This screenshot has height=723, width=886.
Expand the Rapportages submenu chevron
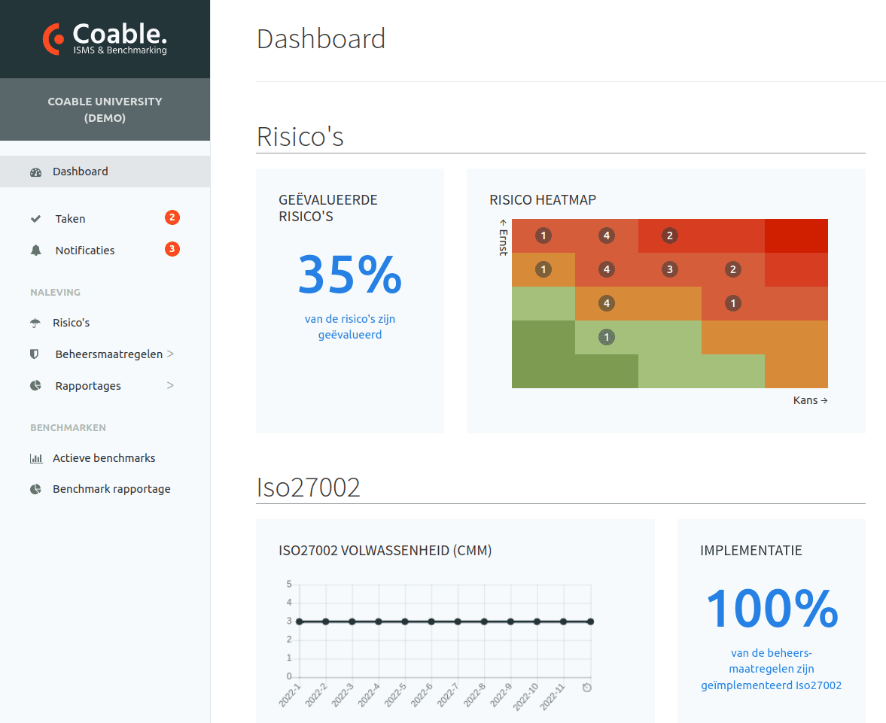pyautogui.click(x=170, y=385)
